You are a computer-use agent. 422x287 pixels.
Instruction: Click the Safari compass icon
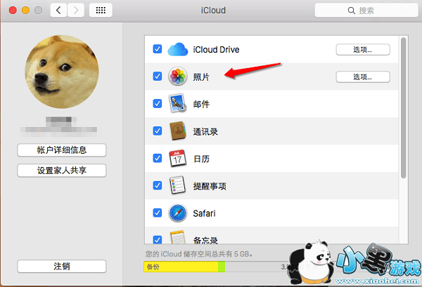pos(178,213)
